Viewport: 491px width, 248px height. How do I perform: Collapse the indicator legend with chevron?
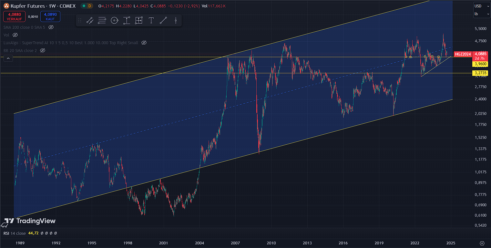(x=8, y=58)
